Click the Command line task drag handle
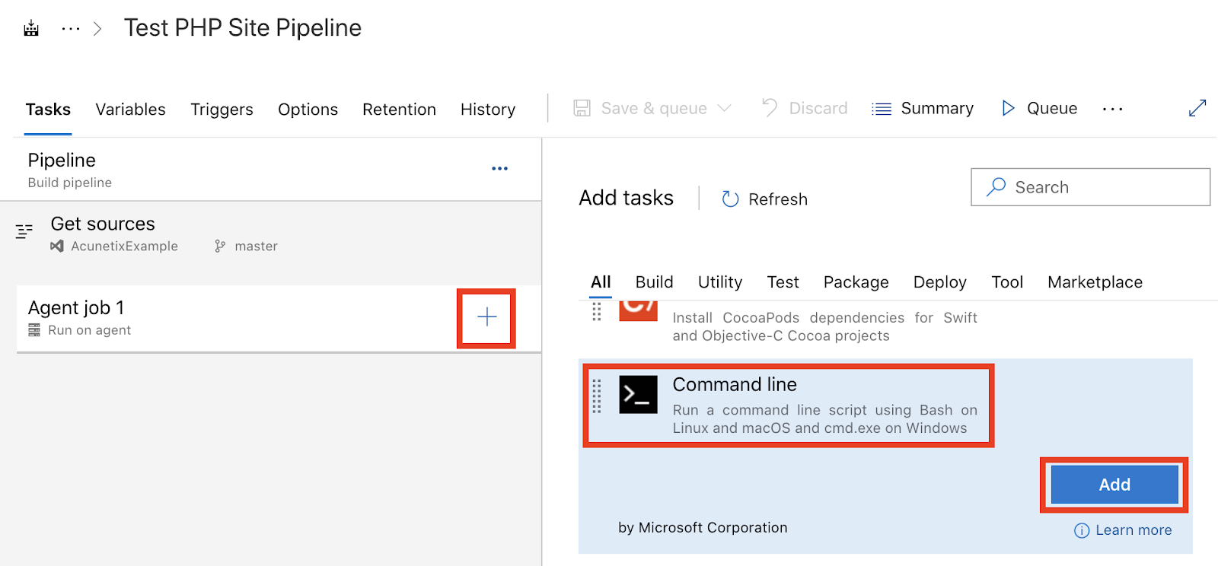The width and height of the screenshot is (1218, 566). 597,396
